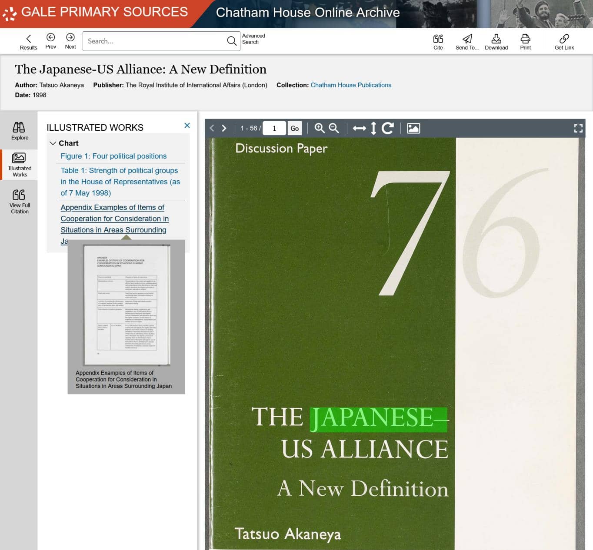Image resolution: width=593 pixels, height=550 pixels.
Task: Focus the page number field
Action: [x=274, y=128]
